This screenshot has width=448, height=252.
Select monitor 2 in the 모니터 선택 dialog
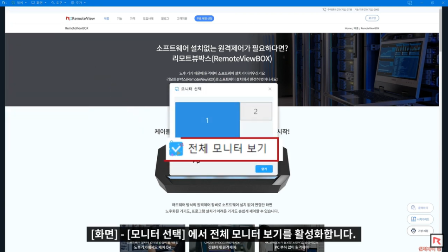[x=256, y=111]
